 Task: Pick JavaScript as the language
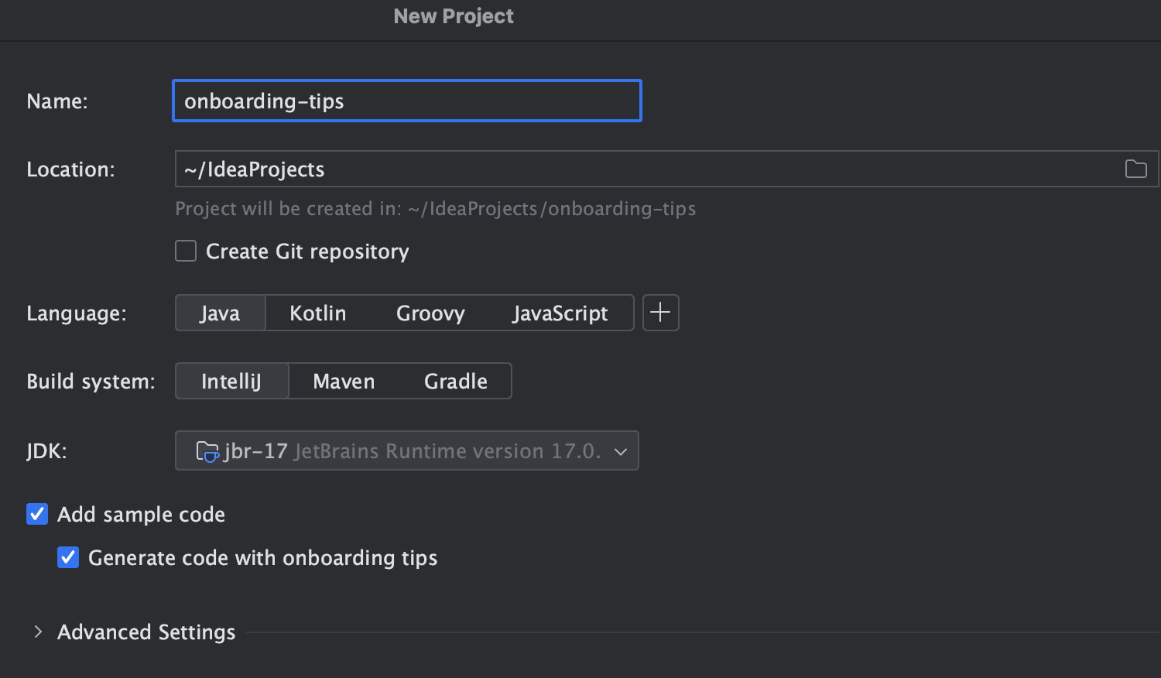click(560, 313)
